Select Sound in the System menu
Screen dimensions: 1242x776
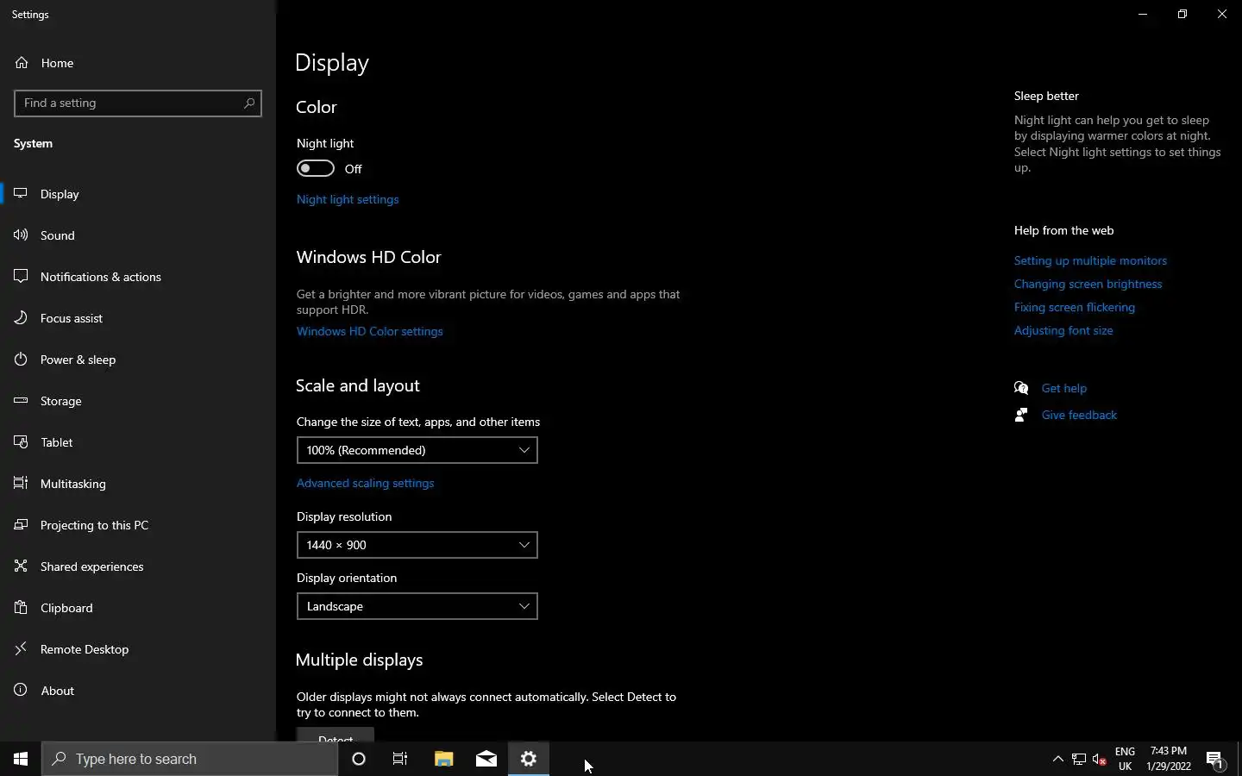(138, 235)
